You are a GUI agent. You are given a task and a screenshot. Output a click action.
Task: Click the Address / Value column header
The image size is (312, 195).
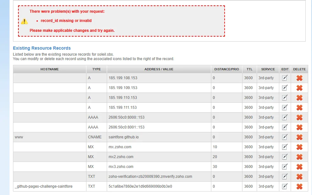pos(159,69)
